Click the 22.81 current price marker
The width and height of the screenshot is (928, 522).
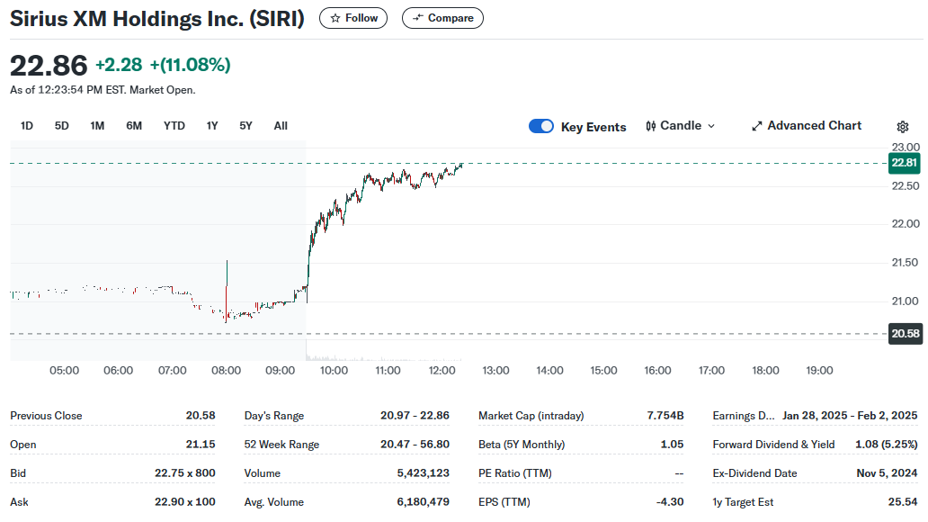click(904, 163)
